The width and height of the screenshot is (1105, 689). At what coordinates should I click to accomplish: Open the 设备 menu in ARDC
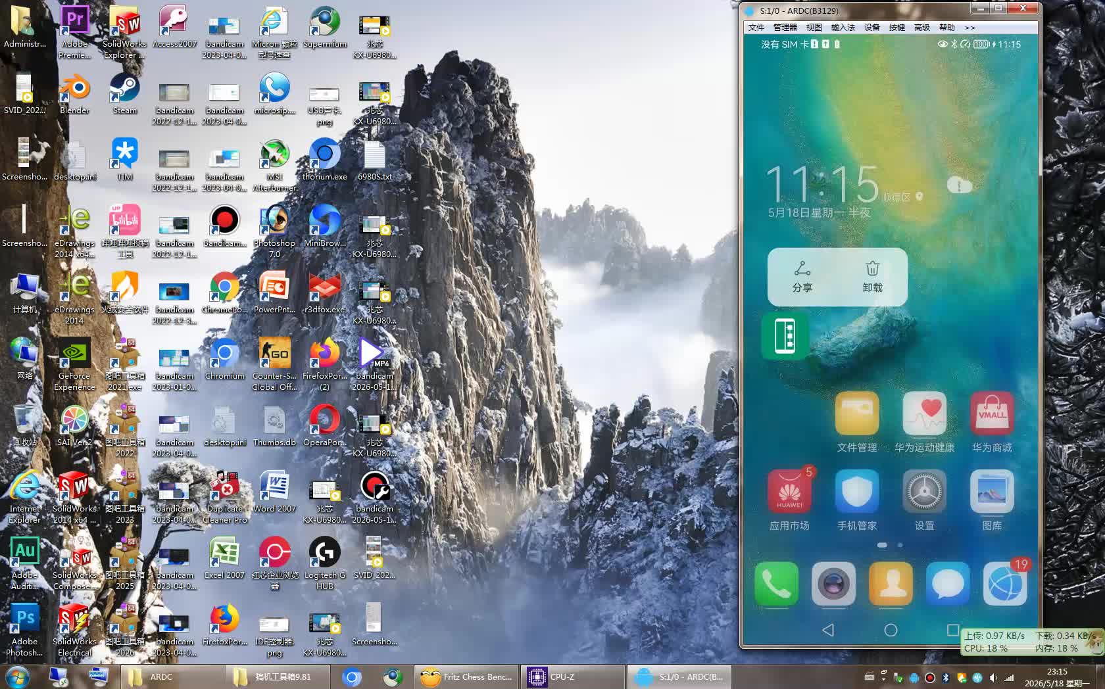pyautogui.click(x=872, y=28)
